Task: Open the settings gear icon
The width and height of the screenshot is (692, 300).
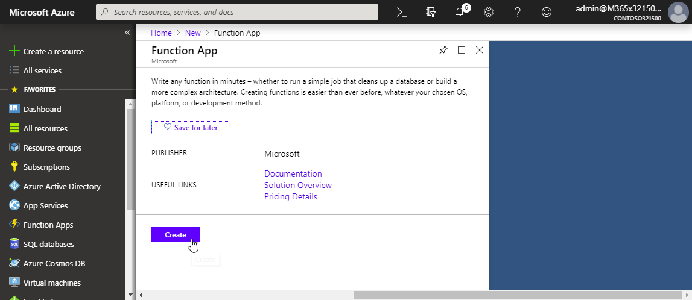Action: [x=489, y=12]
